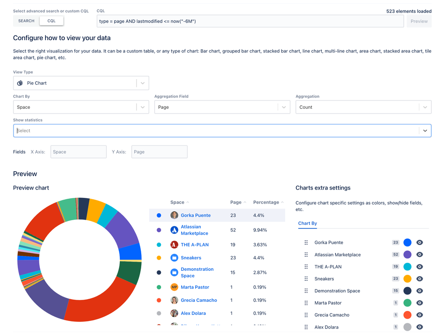Open Marta Pastor space link
The width and height of the screenshot is (437, 335).
(x=195, y=287)
